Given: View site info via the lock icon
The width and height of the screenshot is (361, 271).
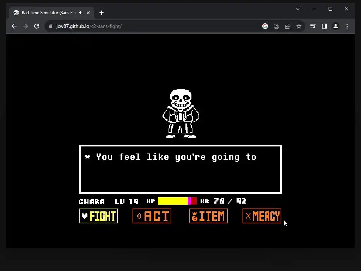Looking at the screenshot, I should 51,26.
